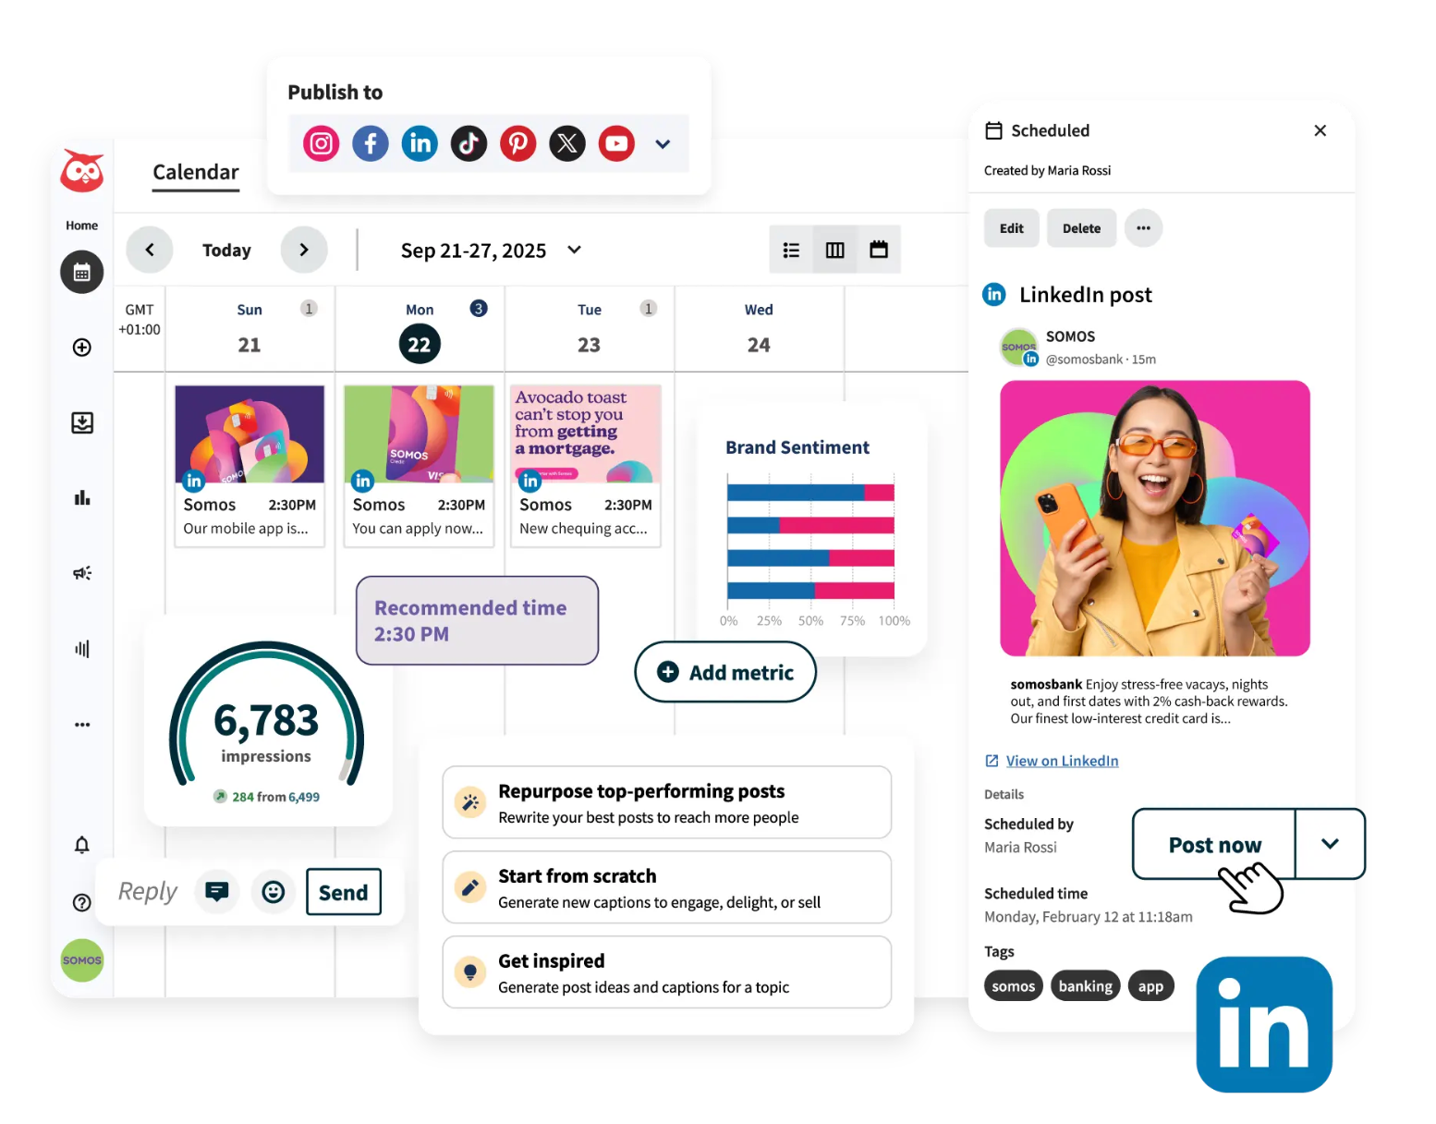Click the Add metric button
Screen dimensions: 1436x1124
click(x=724, y=672)
